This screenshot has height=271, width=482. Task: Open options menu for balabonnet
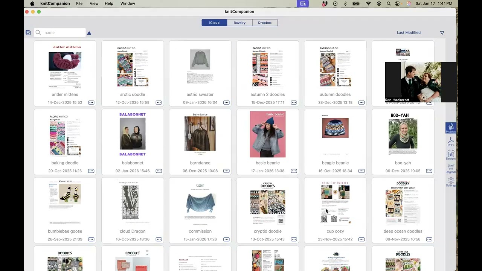click(x=159, y=171)
